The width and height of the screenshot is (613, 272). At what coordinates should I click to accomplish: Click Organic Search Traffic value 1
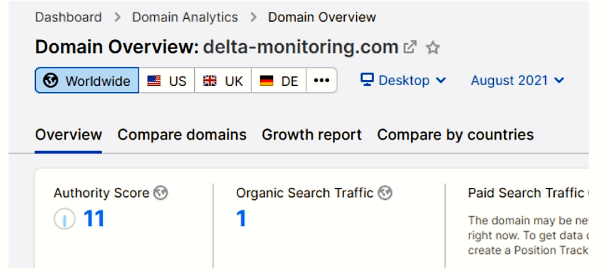(241, 219)
